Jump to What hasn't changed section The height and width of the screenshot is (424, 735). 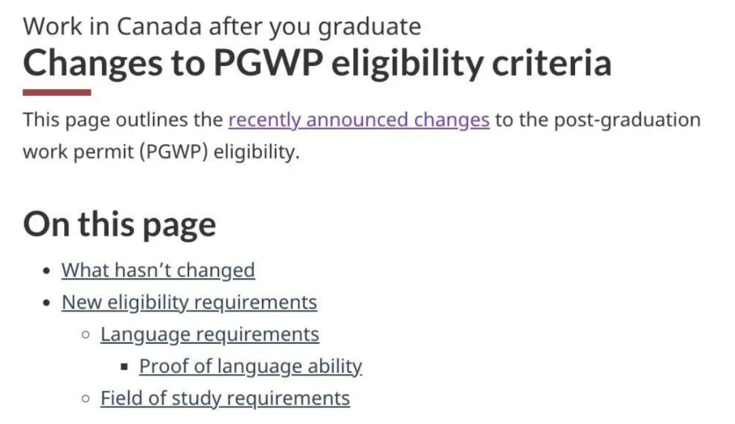tap(158, 270)
